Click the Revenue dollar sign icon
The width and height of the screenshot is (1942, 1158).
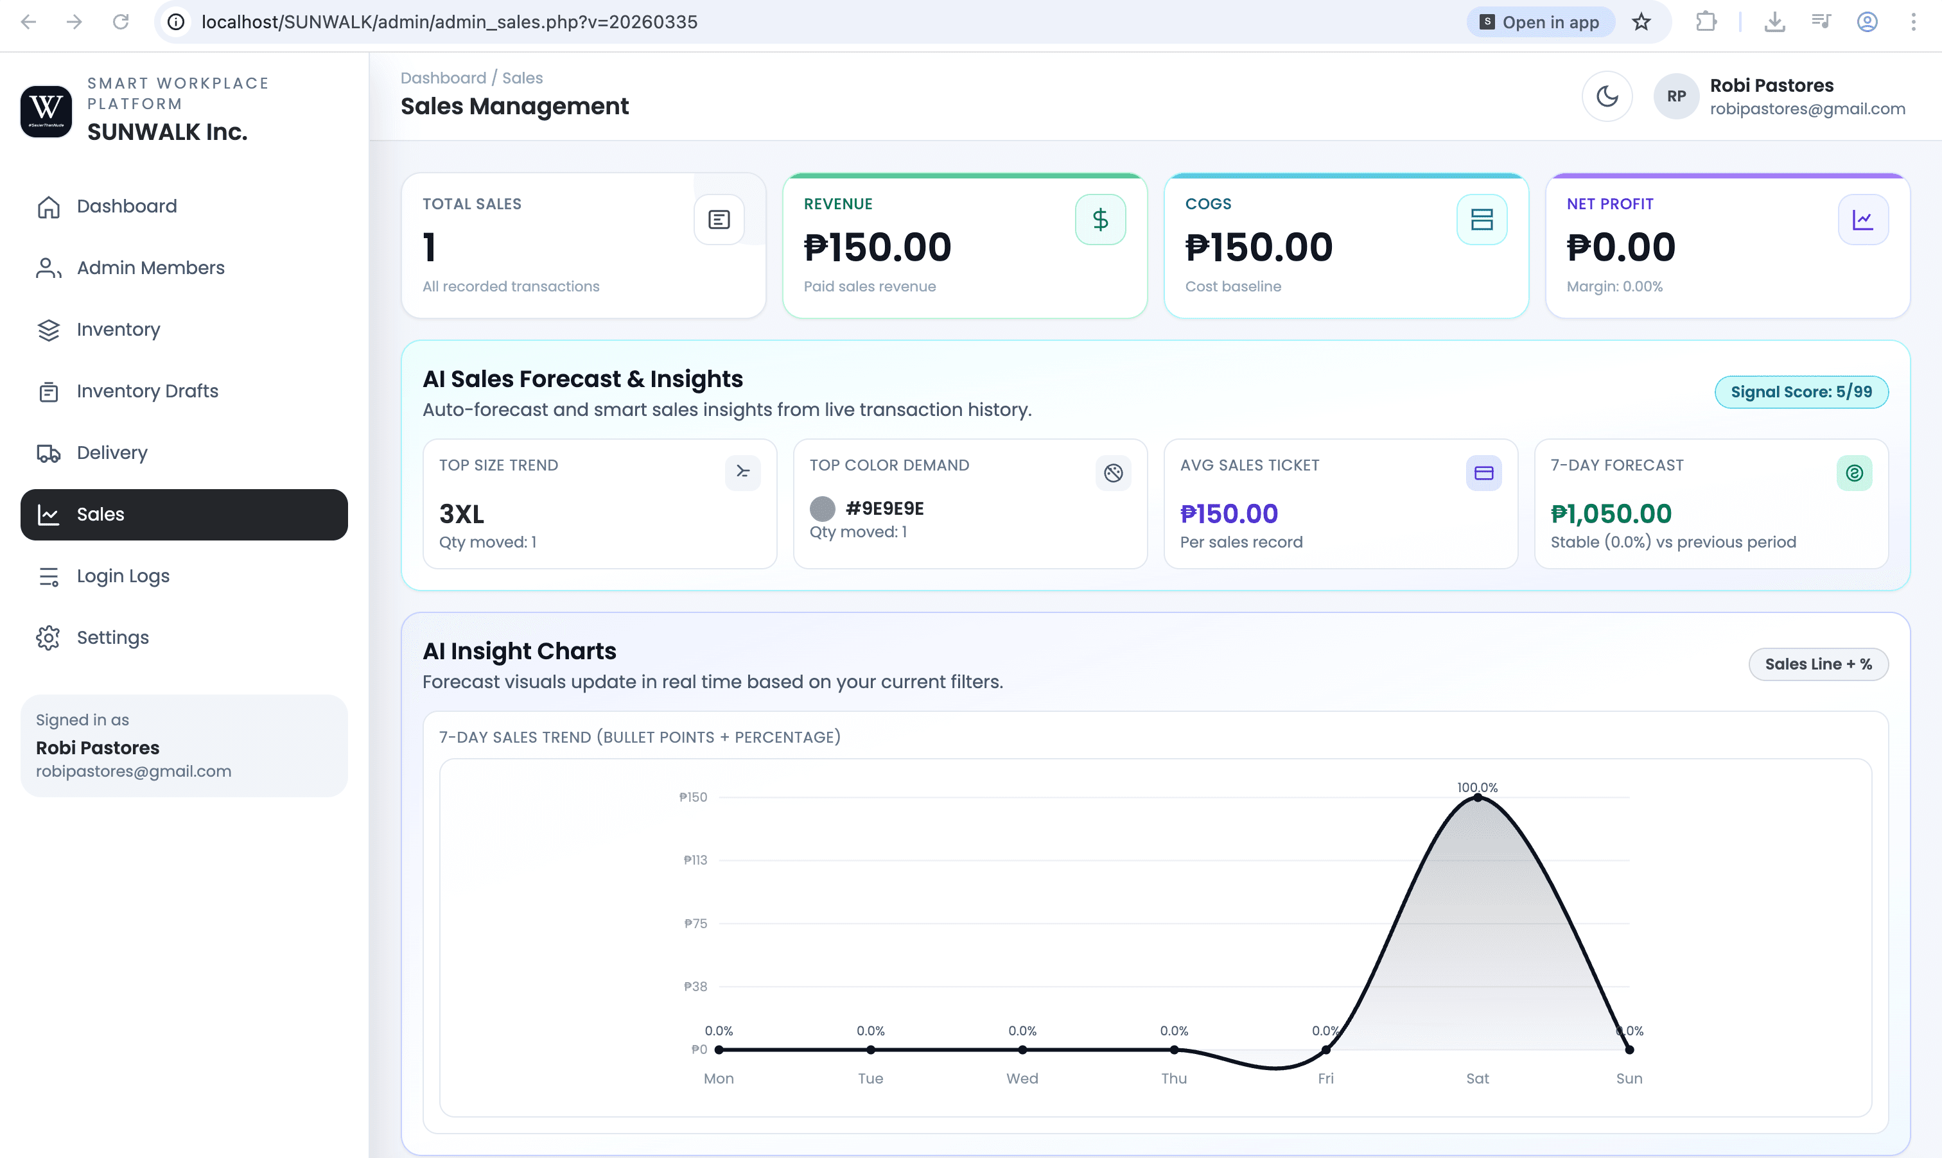tap(1101, 220)
